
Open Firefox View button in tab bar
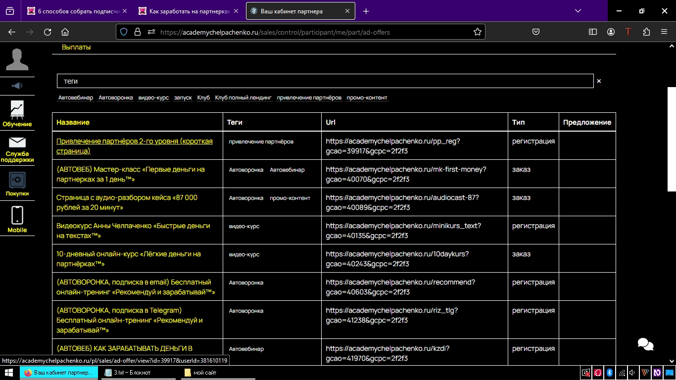(10, 11)
